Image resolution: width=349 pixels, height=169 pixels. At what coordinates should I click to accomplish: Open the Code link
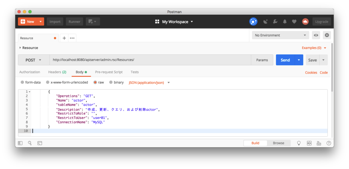pyautogui.click(x=324, y=72)
